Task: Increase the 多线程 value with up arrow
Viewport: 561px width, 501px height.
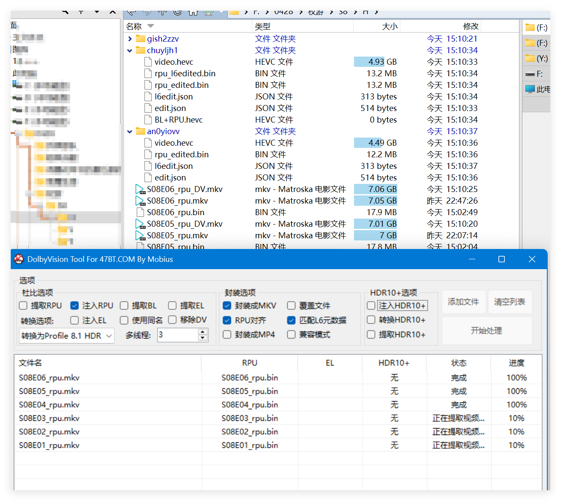Action: pos(203,332)
